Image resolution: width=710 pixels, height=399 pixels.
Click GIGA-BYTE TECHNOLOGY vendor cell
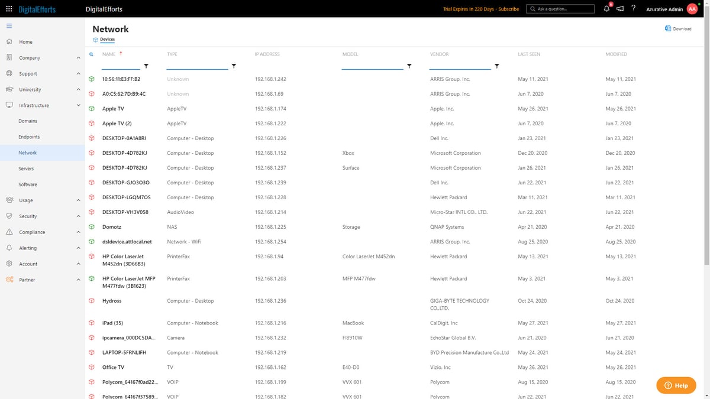coord(460,304)
